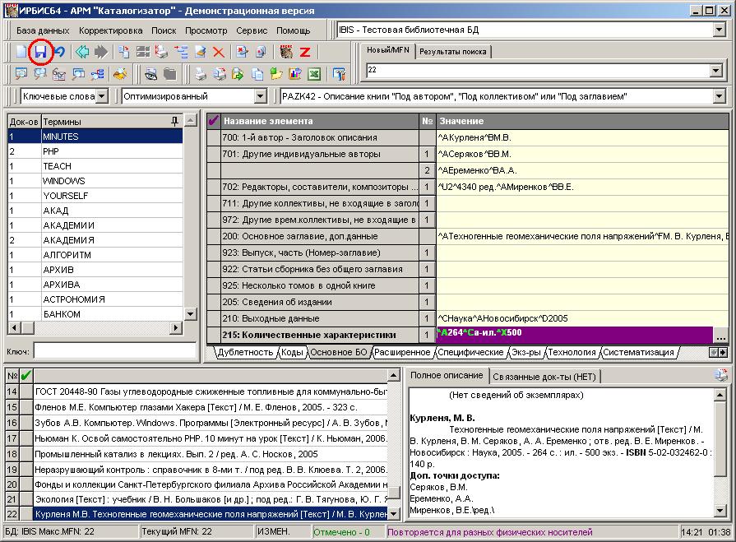Open the 'Ключевые слова' dictionary type dropdown
This screenshot has width=736, height=542.
[x=101, y=96]
